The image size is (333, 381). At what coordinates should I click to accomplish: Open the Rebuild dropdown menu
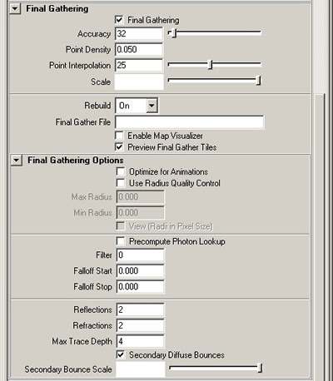click(152, 106)
